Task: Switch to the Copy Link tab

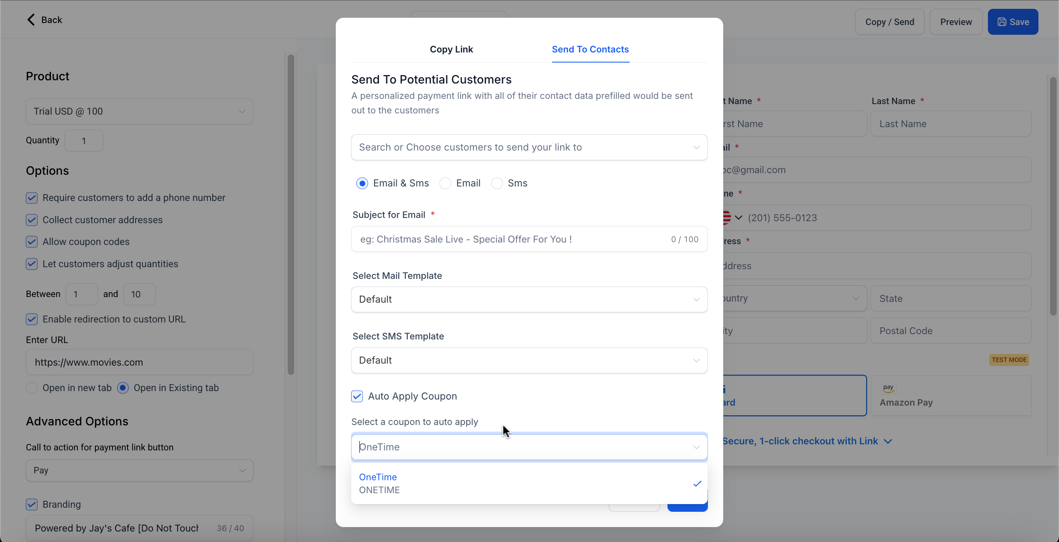Action: [x=451, y=49]
